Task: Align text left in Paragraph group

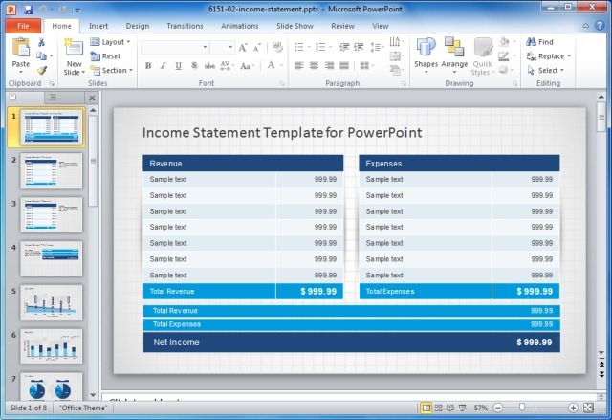Action: [299, 66]
